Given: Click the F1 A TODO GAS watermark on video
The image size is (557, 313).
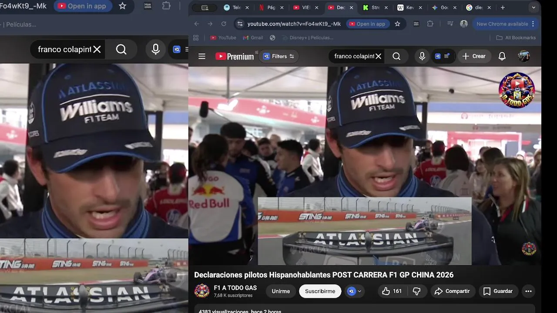Looking at the screenshot, I should click(529, 248).
